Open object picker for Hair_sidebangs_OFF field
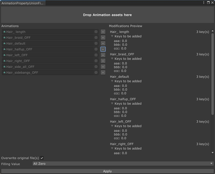The width and height of the screenshot is (215, 174). [96, 73]
